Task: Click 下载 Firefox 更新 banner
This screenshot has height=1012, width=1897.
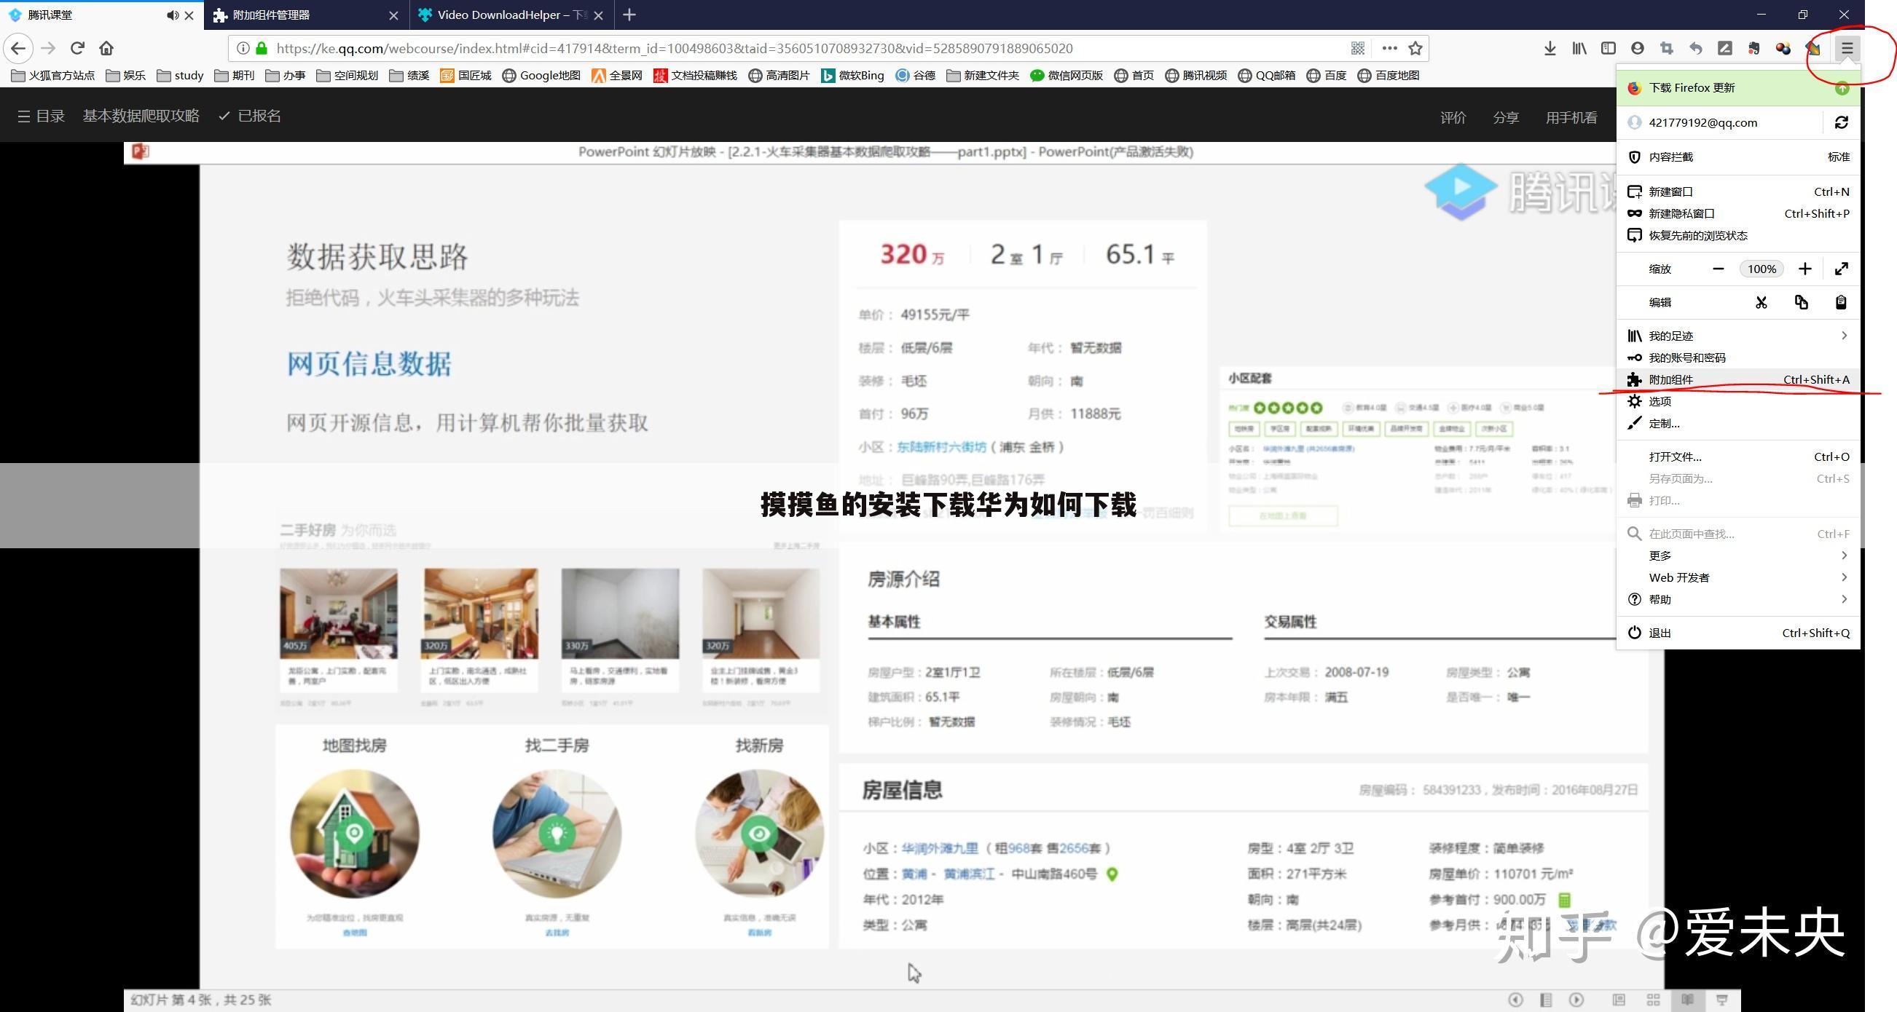Action: tap(1738, 88)
